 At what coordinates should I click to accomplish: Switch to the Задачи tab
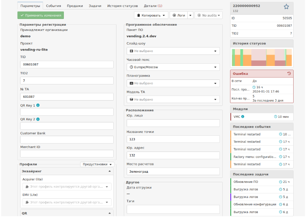pyautogui.click(x=95, y=6)
